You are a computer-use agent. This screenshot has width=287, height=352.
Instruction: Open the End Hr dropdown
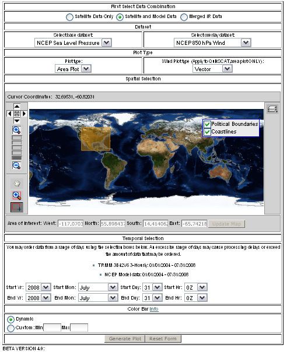196,298
